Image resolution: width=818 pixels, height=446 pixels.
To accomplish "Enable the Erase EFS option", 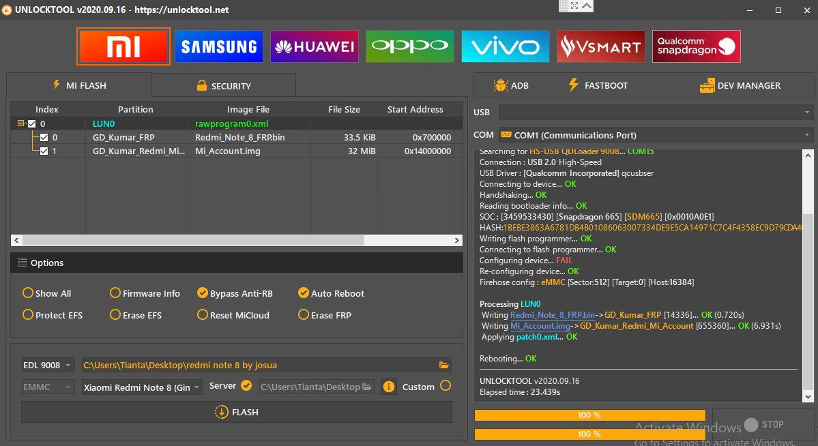I will [136, 315].
